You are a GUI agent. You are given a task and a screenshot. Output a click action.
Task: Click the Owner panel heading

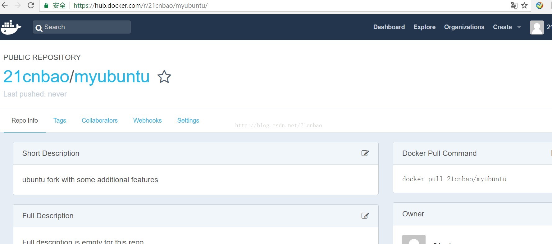(x=413, y=214)
